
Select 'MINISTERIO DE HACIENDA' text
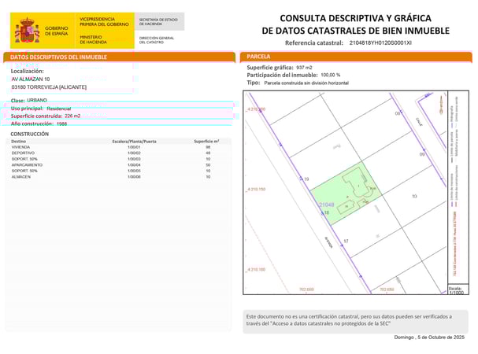pyautogui.click(x=93, y=39)
